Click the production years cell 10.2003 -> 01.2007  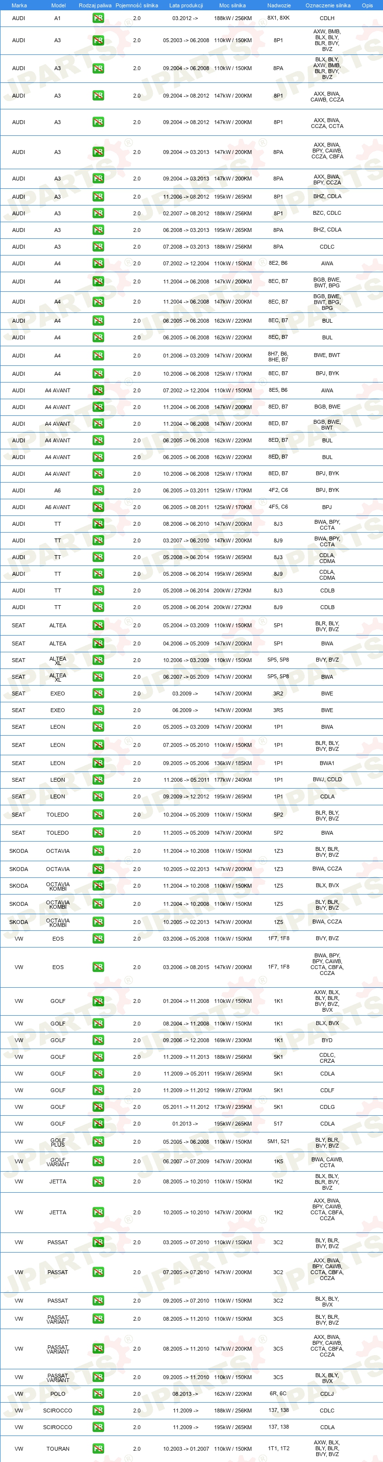186,1448
